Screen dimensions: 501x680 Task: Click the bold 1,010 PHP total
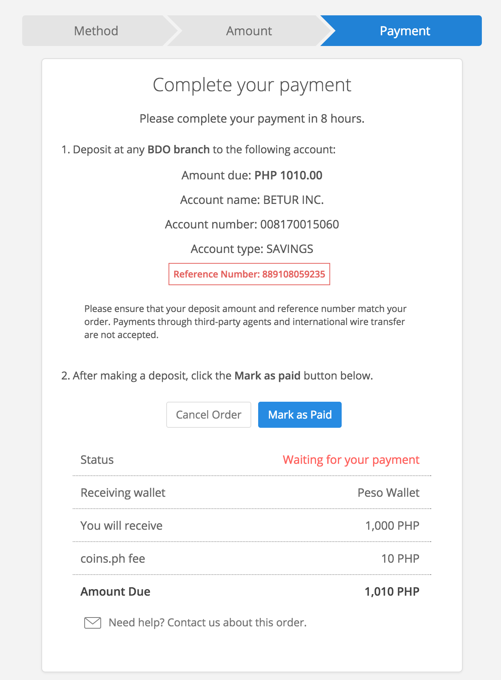[392, 591]
